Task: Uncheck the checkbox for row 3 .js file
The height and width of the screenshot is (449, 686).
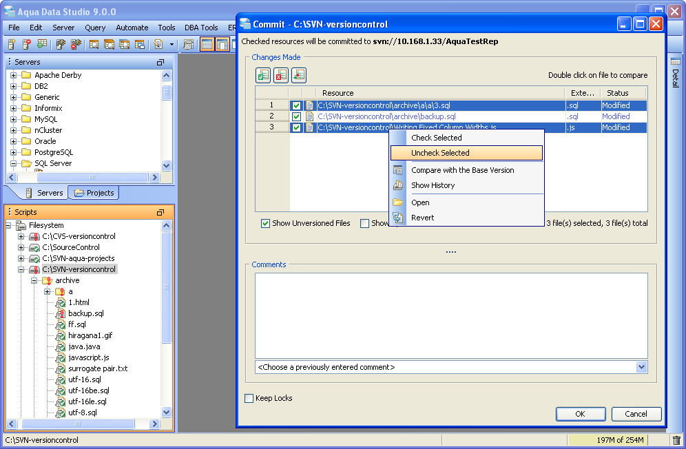Action: 296,127
